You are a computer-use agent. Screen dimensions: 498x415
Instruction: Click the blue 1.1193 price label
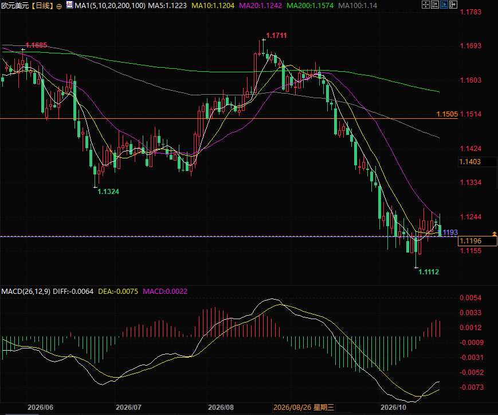click(x=449, y=232)
